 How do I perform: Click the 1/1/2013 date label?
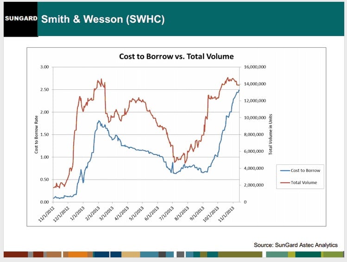coord(77,213)
